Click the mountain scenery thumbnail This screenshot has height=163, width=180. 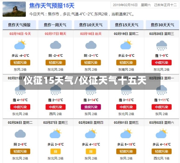click(14, 9)
